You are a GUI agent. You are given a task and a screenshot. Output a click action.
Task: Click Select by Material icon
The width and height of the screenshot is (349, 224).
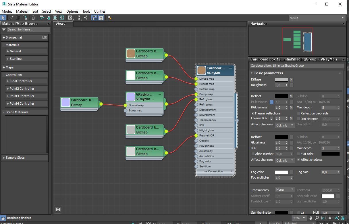point(109,18)
